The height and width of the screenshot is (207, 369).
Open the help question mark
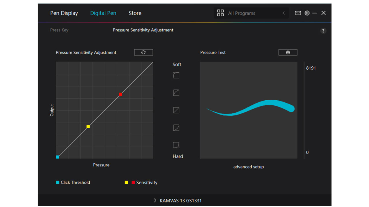(323, 31)
